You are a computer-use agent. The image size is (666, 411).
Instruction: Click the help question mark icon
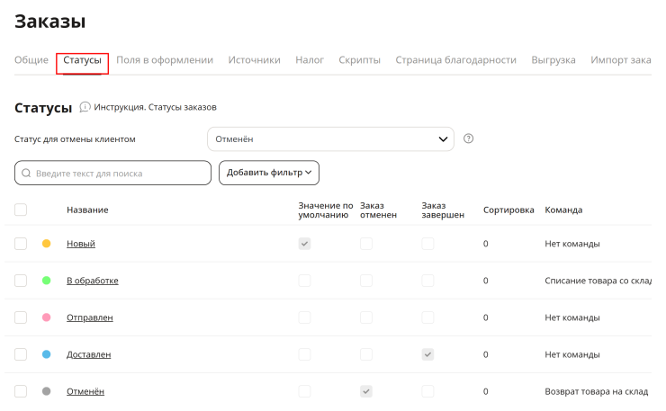[x=468, y=138]
